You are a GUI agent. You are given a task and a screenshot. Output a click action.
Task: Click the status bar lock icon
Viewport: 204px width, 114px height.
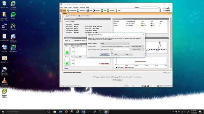pos(158,86)
